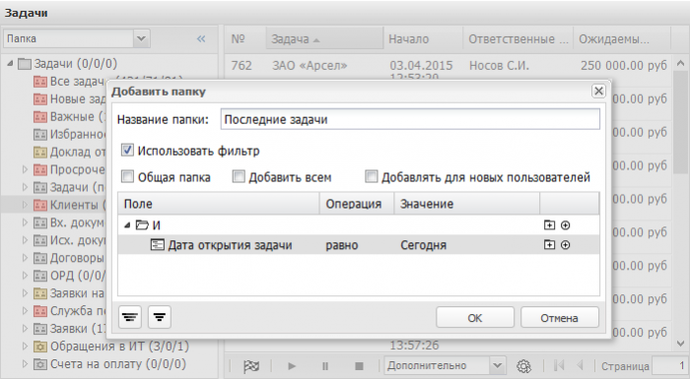Expand Обращения в ИТ tree node
Image resolution: width=690 pixels, height=379 pixels.
(25, 347)
